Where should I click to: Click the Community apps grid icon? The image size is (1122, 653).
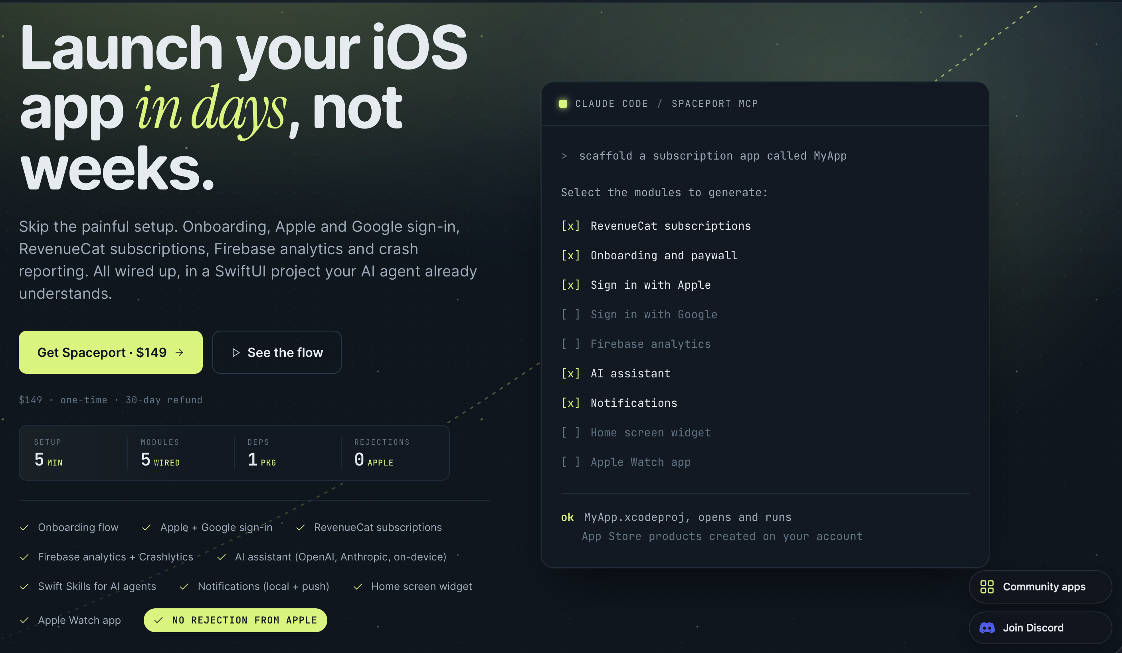pyautogui.click(x=987, y=587)
